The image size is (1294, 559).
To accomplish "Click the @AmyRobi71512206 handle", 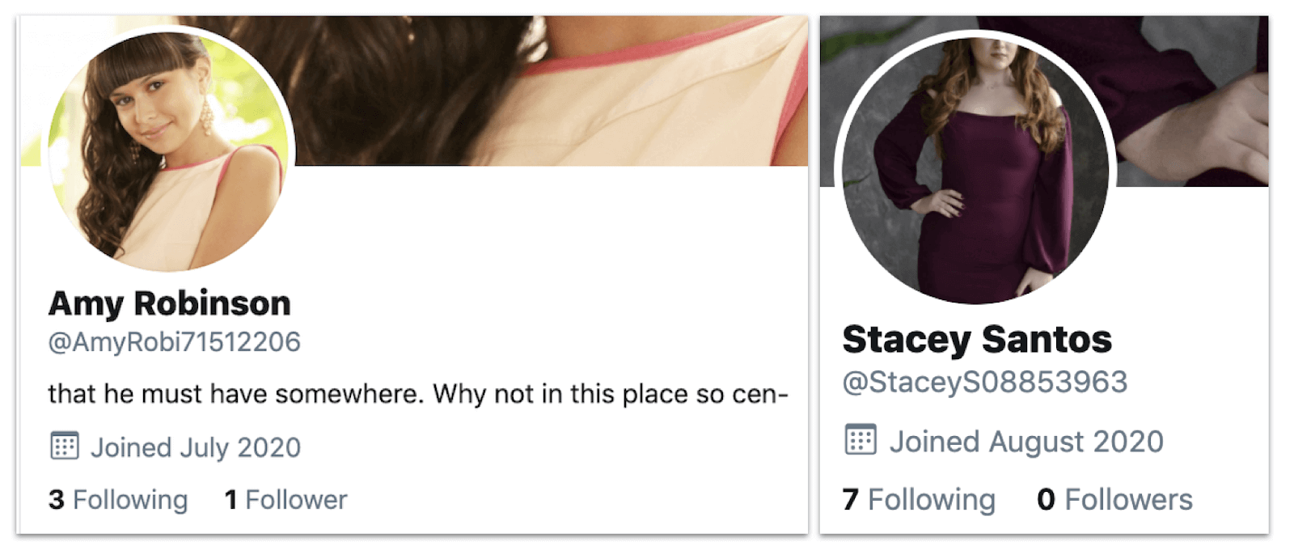I will [174, 342].
